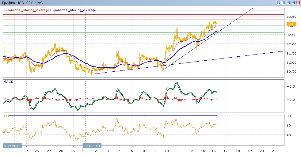This screenshot has width=301, height=155.
Task: Click the 80.50 price axis label
Action: pos(291,72)
